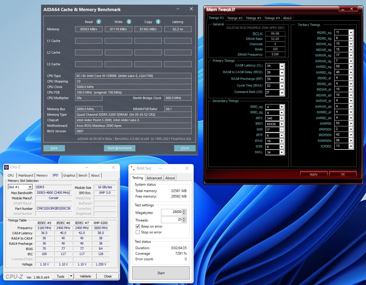366x285 pixels.
Task: Open the About tab in RAM Test
Action: tap(170, 178)
